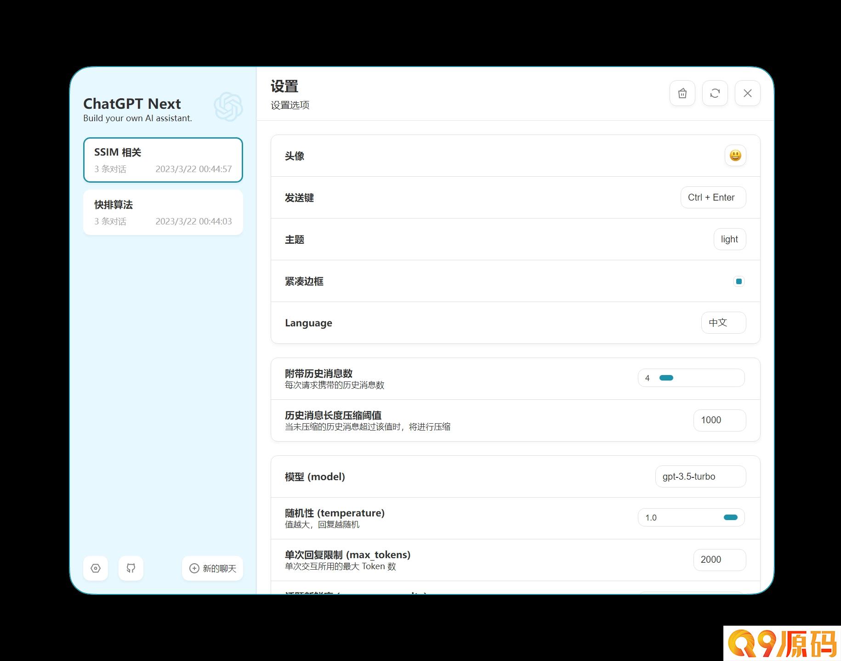Open the Ctrl + Enter send key dropdown
The image size is (841, 661).
pos(713,197)
